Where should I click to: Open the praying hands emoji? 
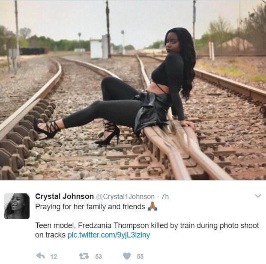click(152, 206)
